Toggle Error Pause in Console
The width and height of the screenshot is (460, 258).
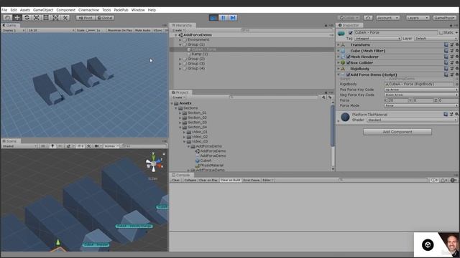click(x=252, y=180)
